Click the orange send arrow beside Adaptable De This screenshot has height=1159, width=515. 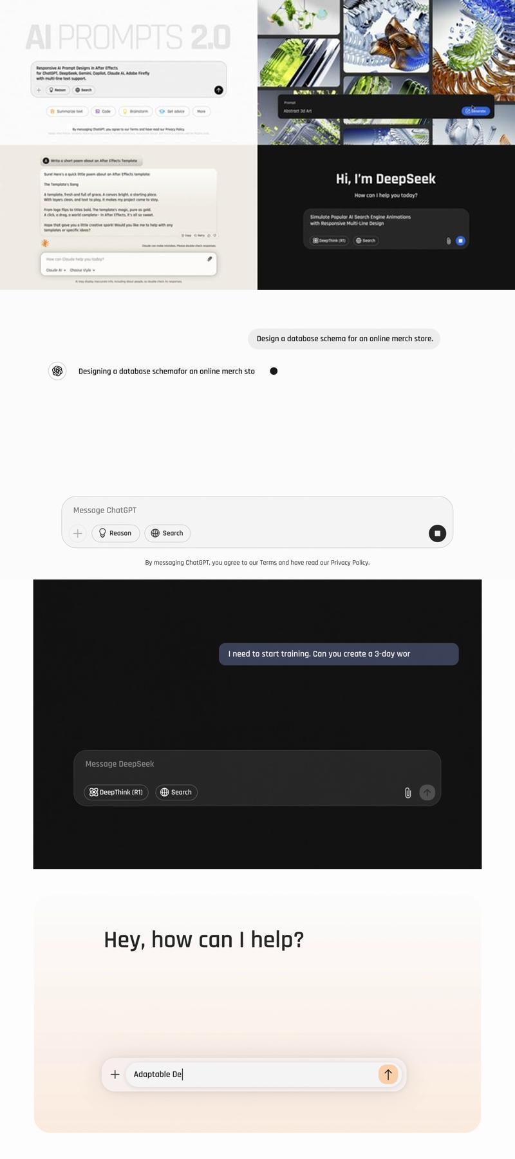[388, 1074]
